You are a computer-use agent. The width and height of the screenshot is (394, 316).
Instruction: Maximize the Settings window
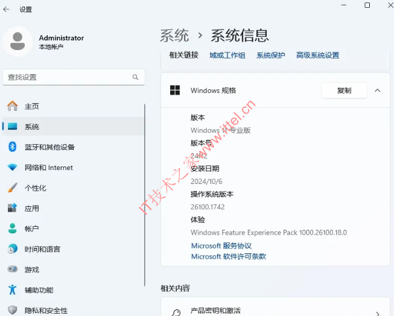pos(367,5)
